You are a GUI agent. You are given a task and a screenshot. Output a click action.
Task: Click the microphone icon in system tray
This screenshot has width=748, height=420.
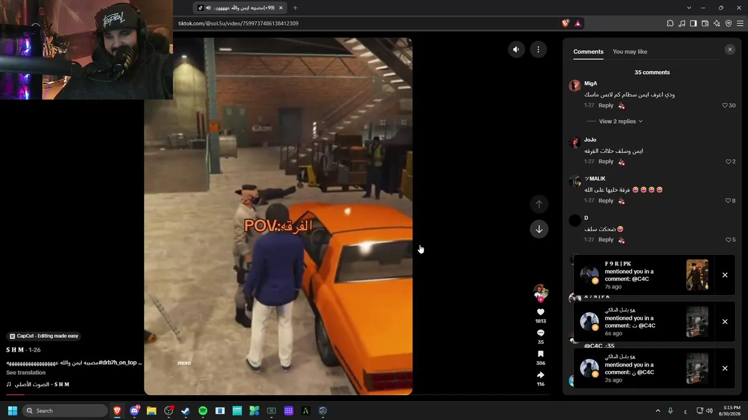pos(670,411)
